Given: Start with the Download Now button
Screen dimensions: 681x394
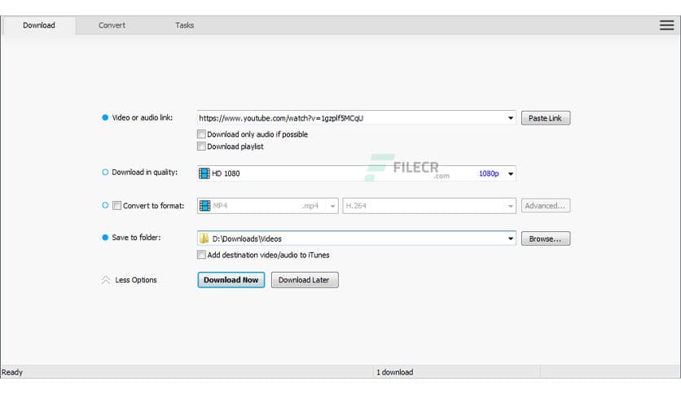Looking at the screenshot, I should (x=231, y=280).
